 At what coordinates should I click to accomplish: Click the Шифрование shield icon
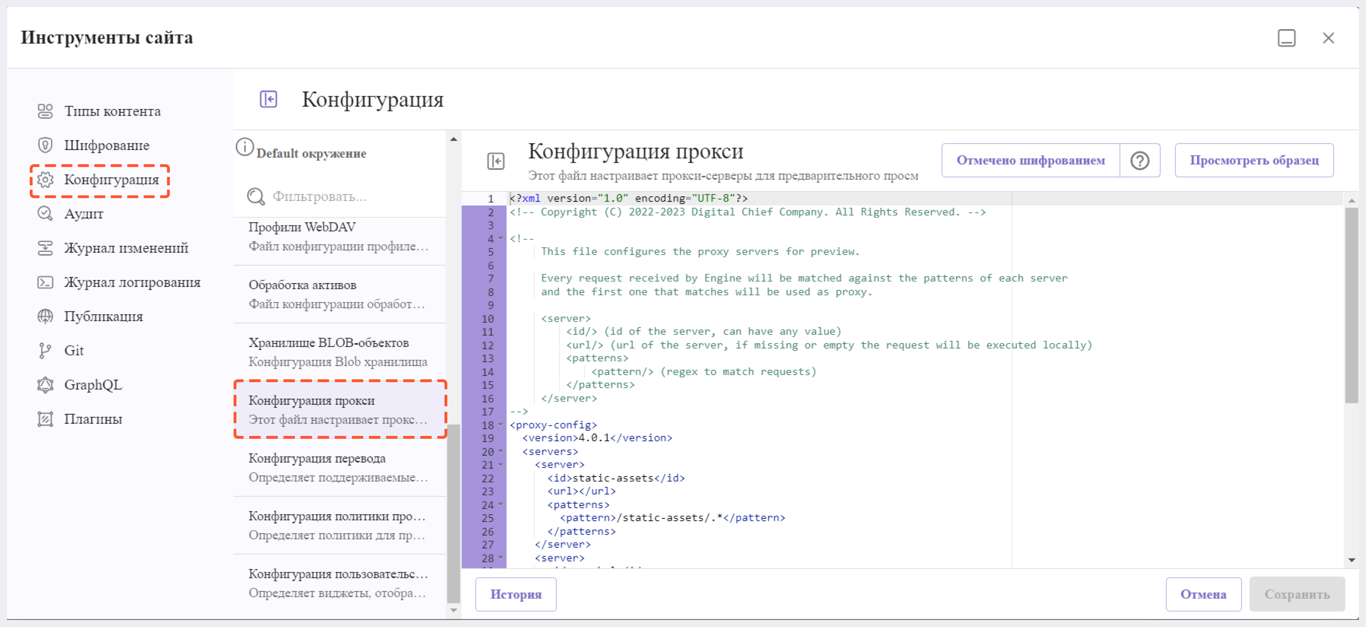click(46, 145)
